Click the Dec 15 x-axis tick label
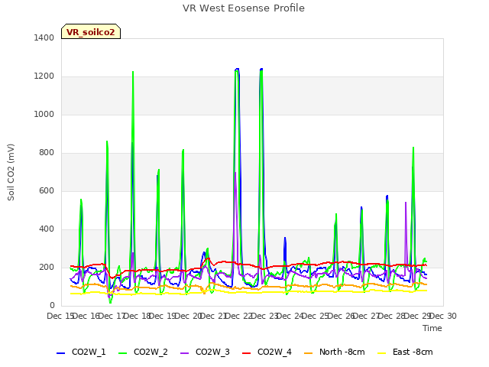 60,316
